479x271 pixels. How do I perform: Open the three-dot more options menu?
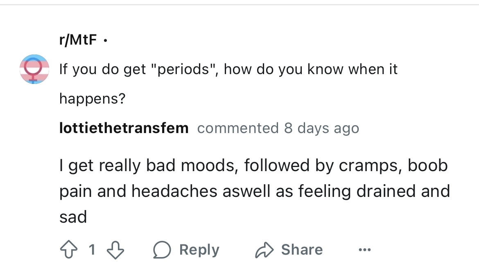(x=365, y=250)
